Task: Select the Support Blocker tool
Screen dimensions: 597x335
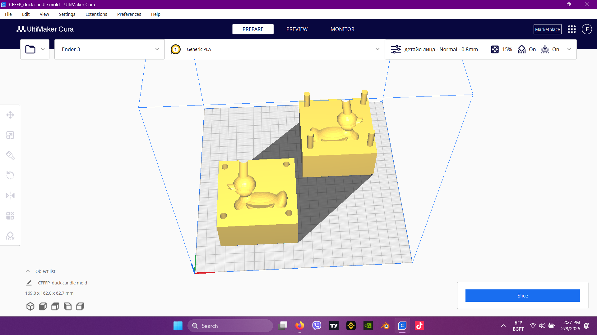Action: (10, 236)
